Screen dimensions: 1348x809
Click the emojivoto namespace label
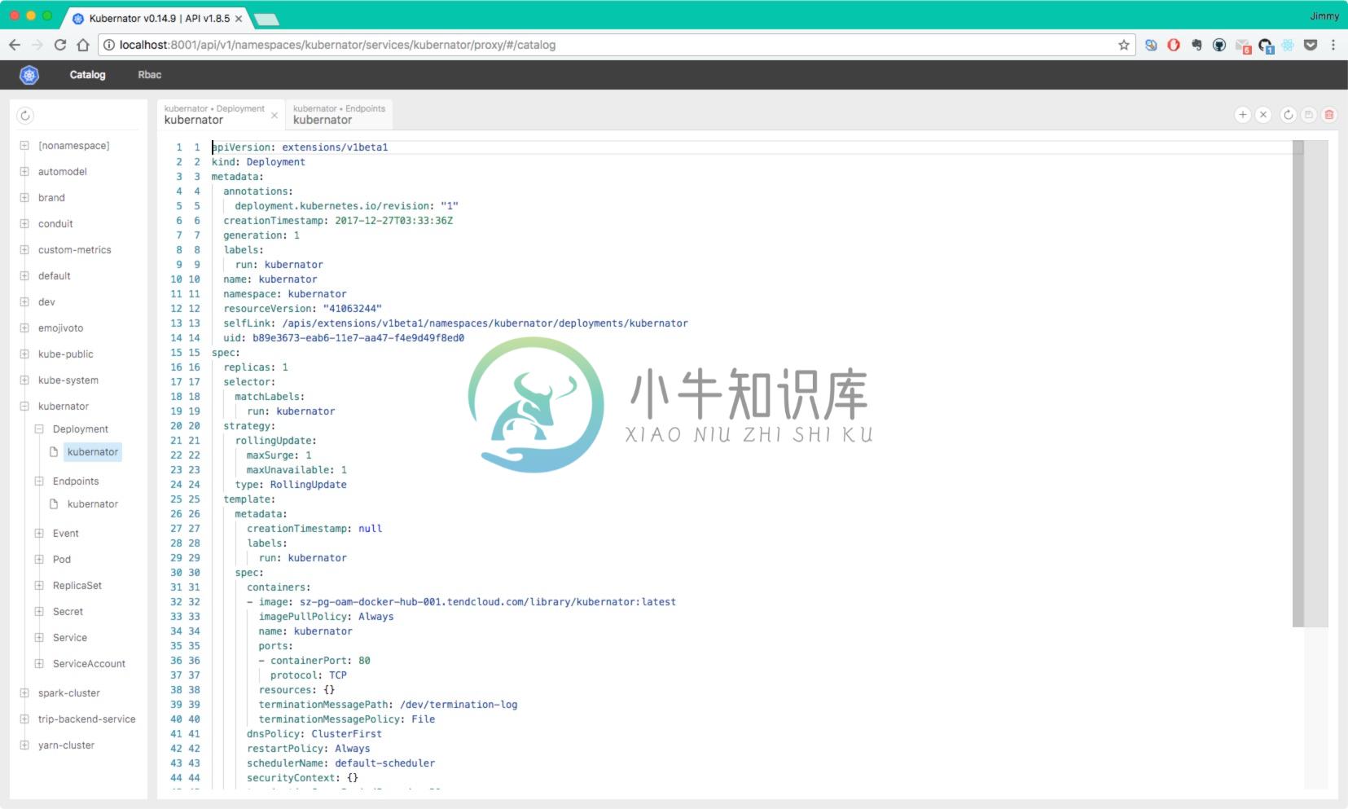[60, 328]
